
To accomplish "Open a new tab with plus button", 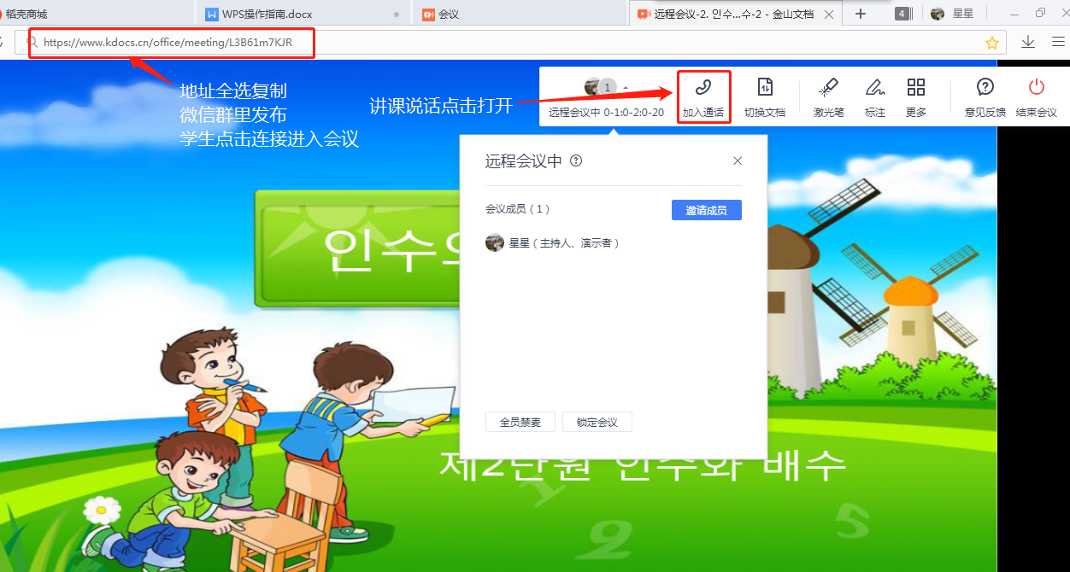I will click(861, 14).
